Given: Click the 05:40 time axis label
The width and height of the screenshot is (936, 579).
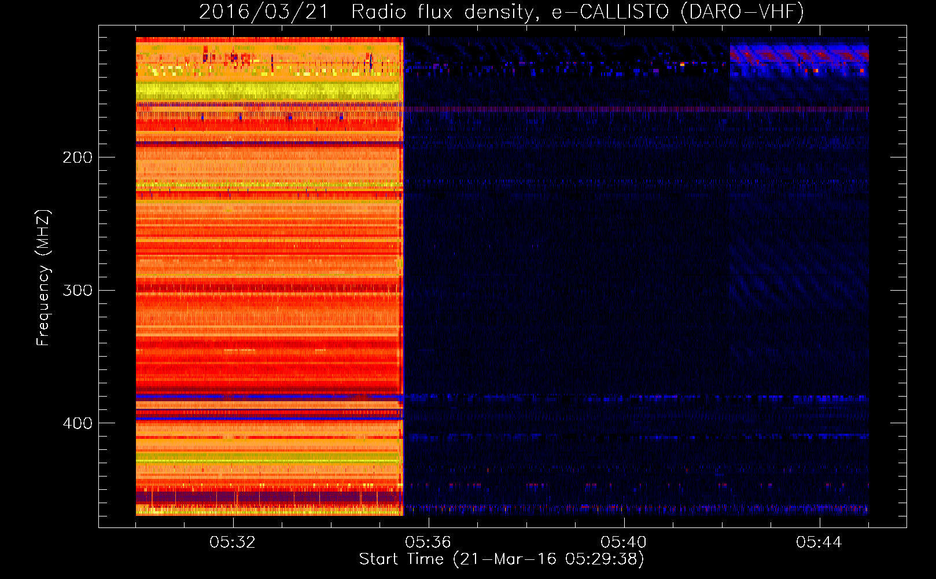Looking at the screenshot, I should click(624, 543).
